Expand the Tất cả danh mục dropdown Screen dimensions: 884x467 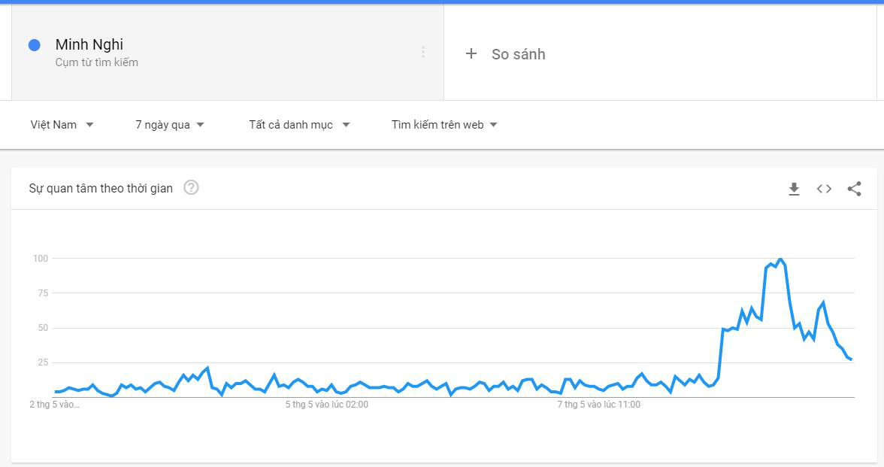[x=299, y=125]
